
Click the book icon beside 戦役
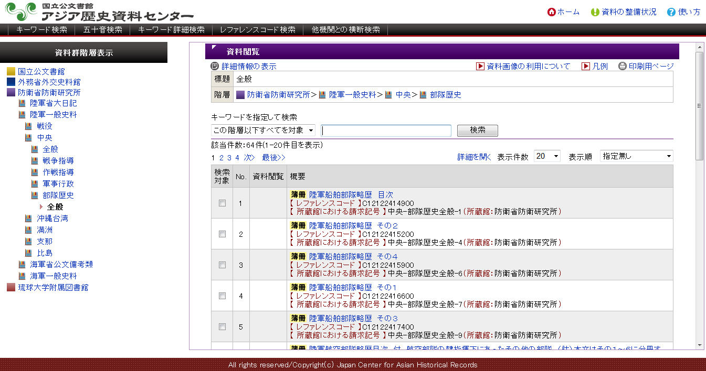click(x=28, y=126)
